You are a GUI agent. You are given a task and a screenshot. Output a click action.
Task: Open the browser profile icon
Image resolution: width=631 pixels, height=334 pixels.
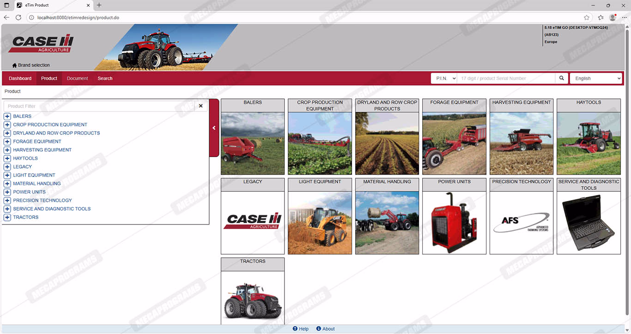(x=613, y=18)
